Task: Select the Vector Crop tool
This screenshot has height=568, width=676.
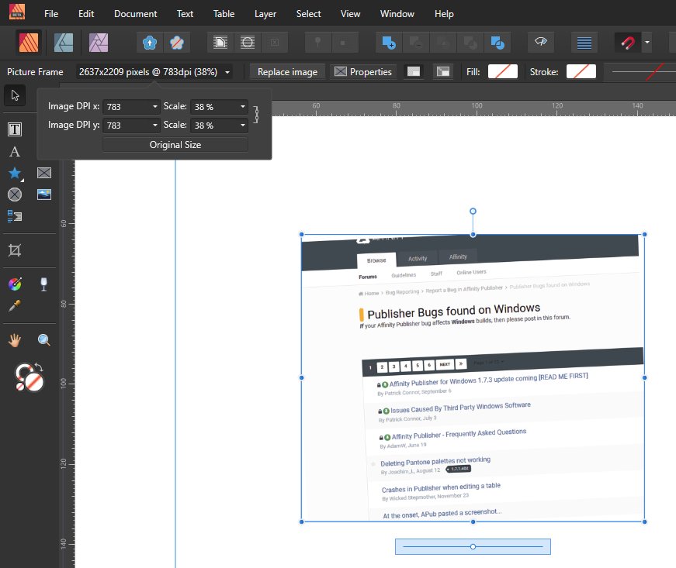Action: 15,250
